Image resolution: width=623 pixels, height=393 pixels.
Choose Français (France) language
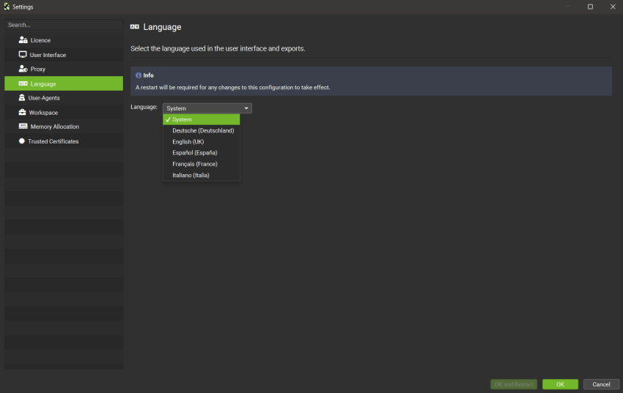(195, 164)
